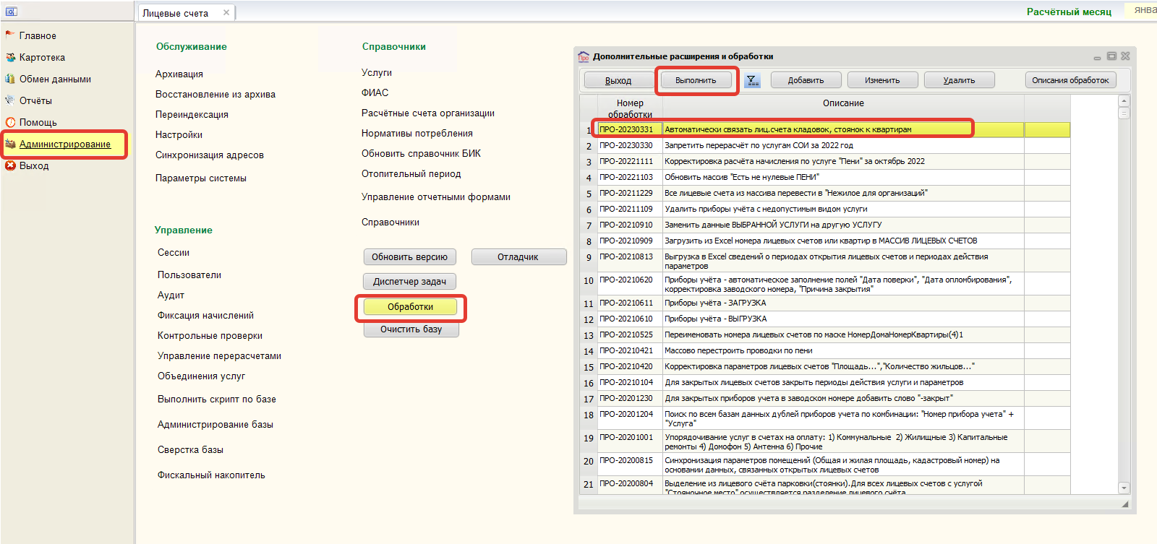Open Нормативы потребления
The width and height of the screenshot is (1157, 544).
click(x=417, y=133)
